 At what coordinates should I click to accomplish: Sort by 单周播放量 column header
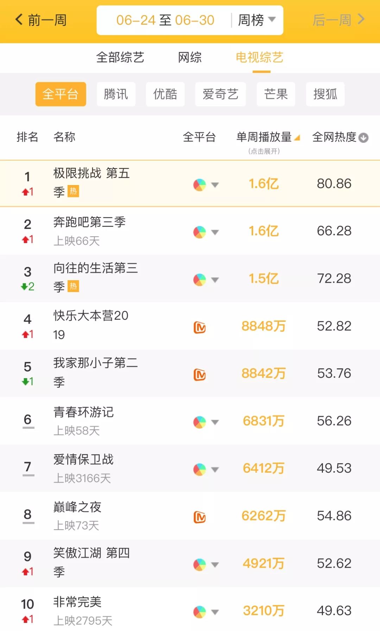tap(265, 137)
